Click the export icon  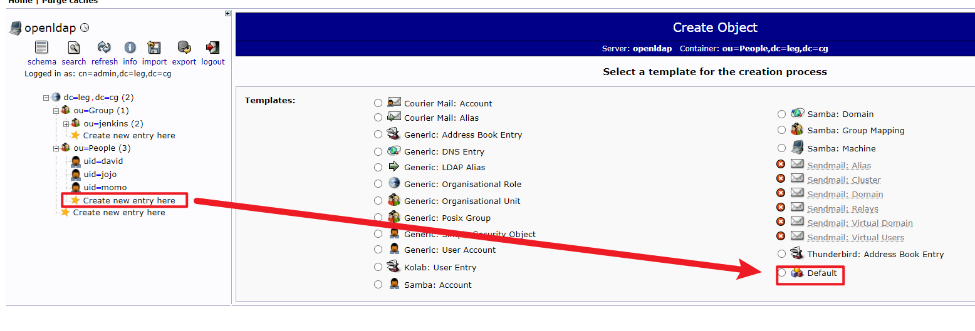point(184,48)
